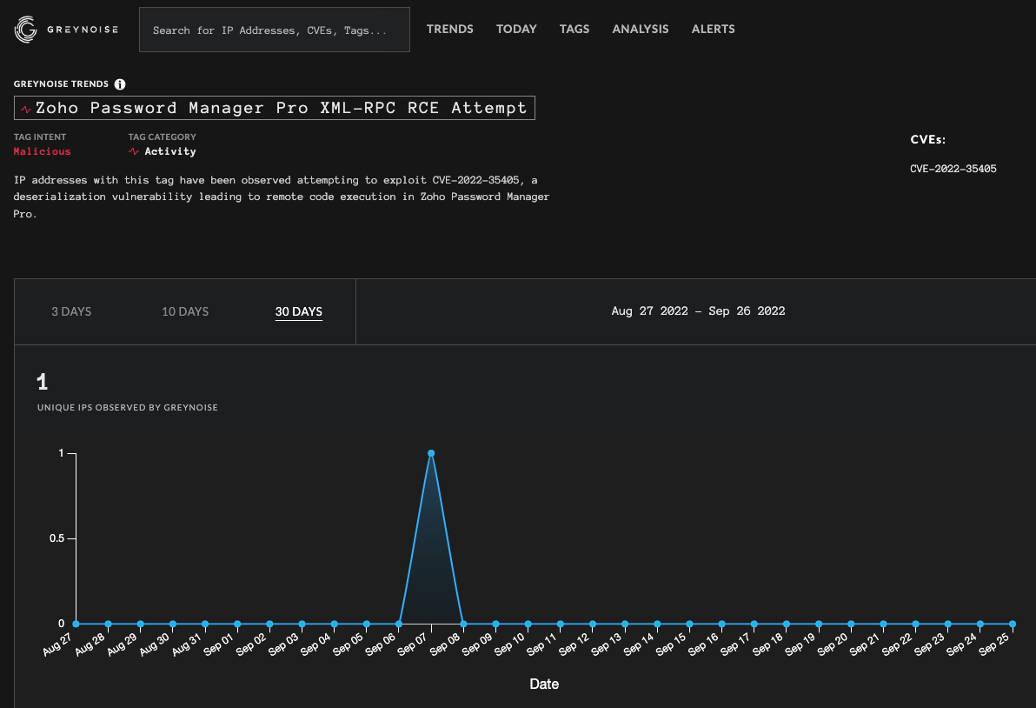Open the ALERTS page
1036x708 pixels.
pos(713,29)
